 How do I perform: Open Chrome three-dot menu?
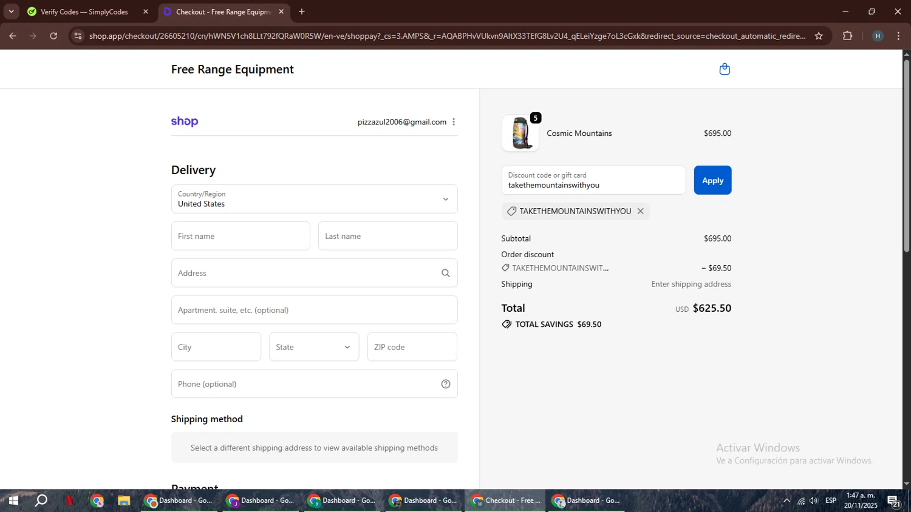(x=898, y=36)
